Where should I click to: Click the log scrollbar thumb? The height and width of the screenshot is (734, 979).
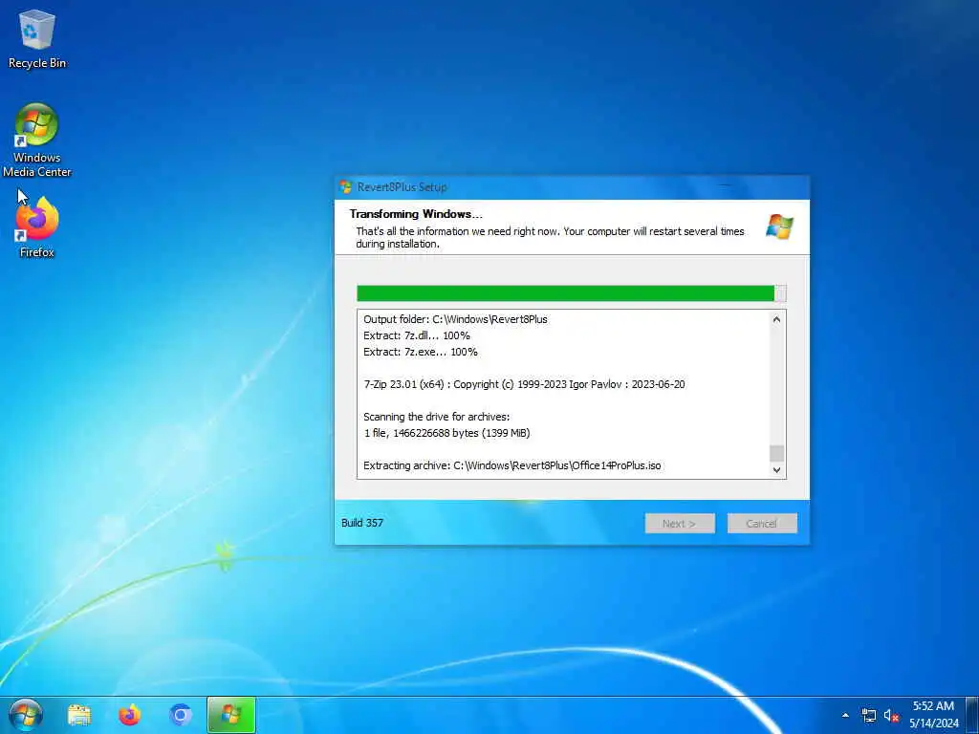tap(776, 454)
